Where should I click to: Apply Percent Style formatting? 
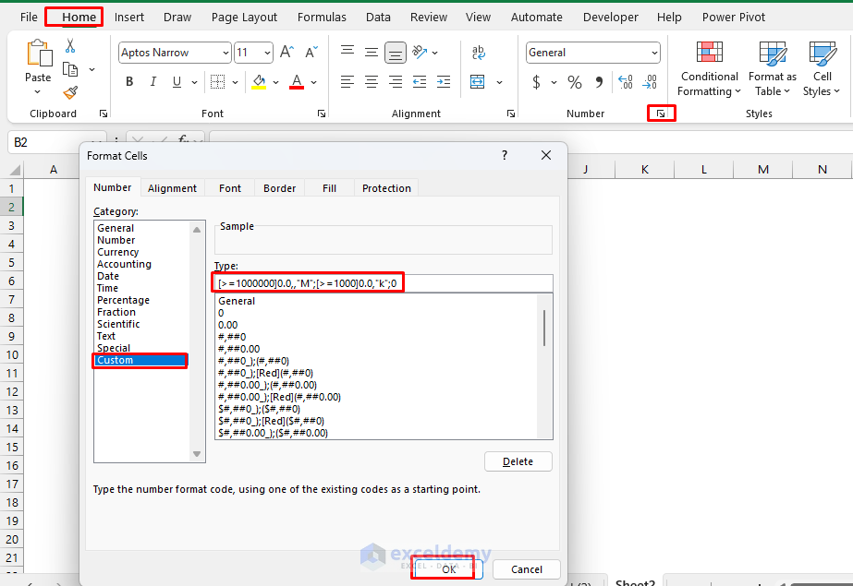point(572,81)
